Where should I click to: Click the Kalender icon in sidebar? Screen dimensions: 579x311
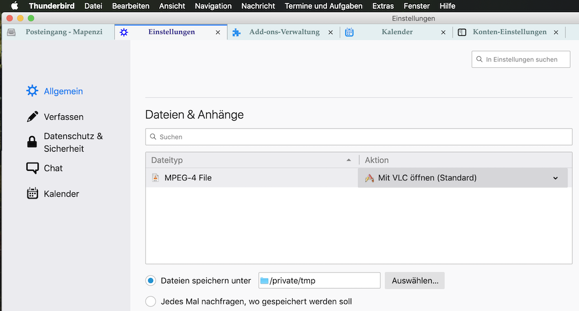(33, 194)
